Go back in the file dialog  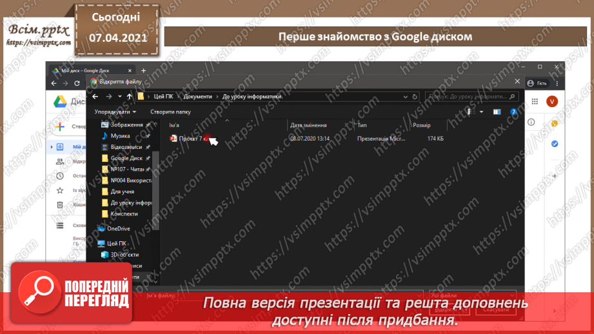pyautogui.click(x=95, y=97)
